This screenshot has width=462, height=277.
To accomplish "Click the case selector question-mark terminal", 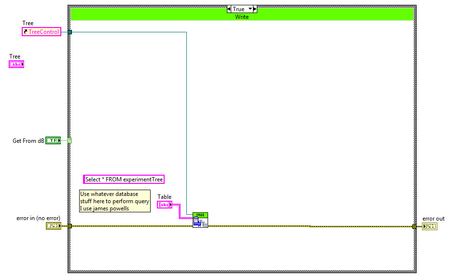I will 70,140.
